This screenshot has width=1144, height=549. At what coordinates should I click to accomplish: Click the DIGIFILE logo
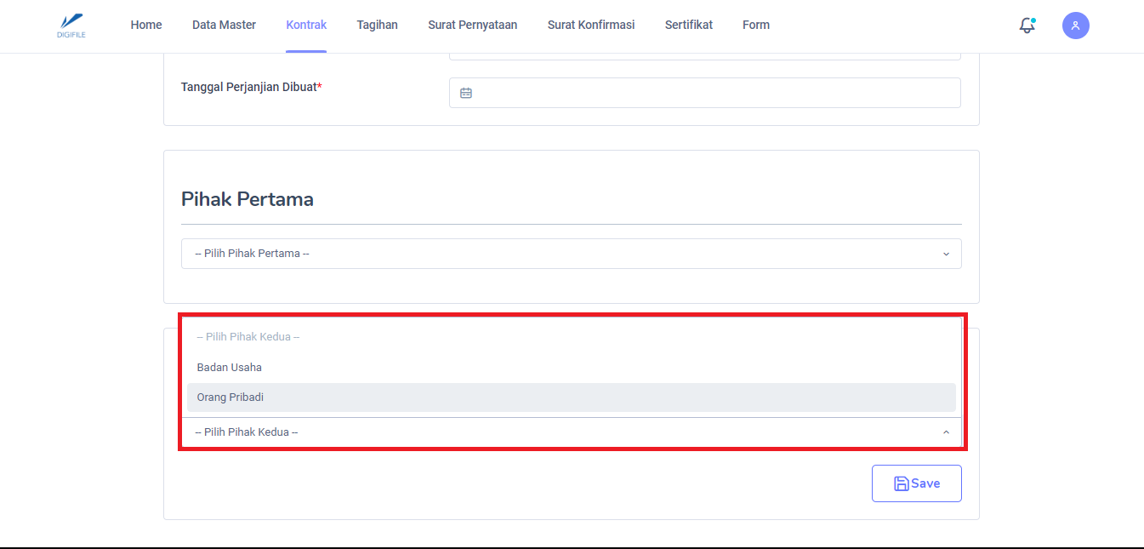pyautogui.click(x=71, y=25)
